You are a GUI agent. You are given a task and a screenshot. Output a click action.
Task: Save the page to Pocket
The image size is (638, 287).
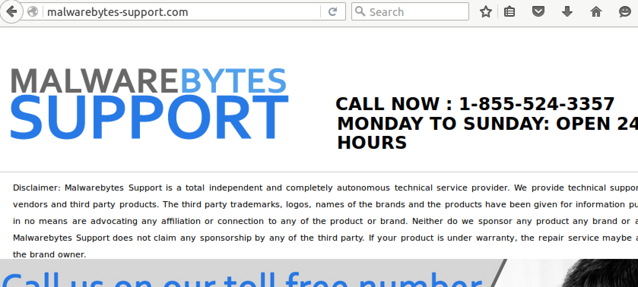coord(538,12)
